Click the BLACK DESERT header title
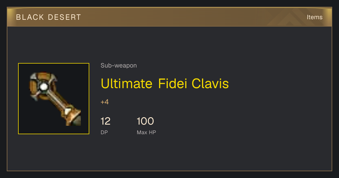339x178 pixels. pyautogui.click(x=49, y=17)
